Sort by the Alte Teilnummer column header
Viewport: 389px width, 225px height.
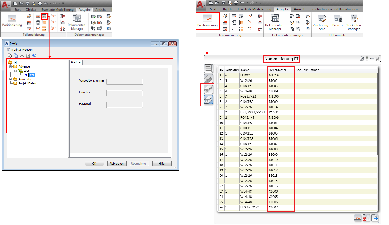click(307, 70)
